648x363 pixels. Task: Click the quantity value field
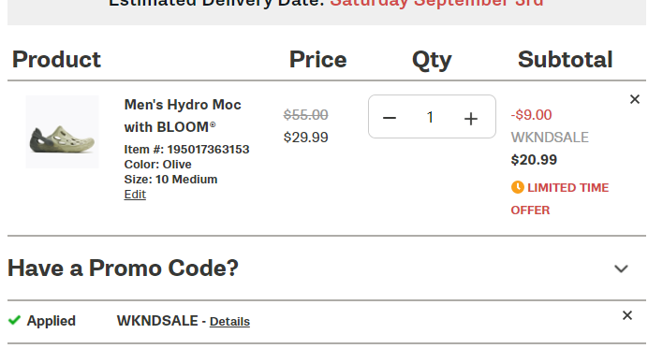430,117
